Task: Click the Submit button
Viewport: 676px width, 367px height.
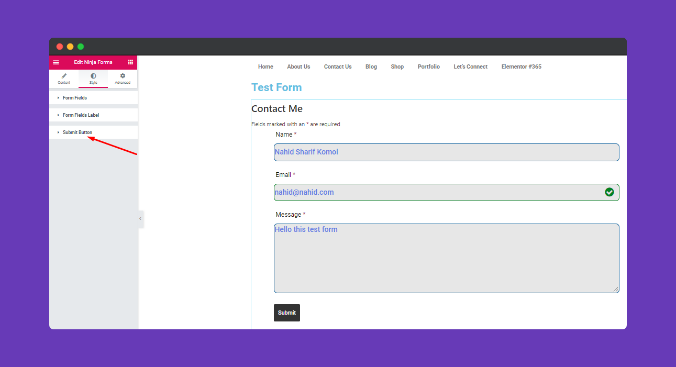Action: [287, 313]
